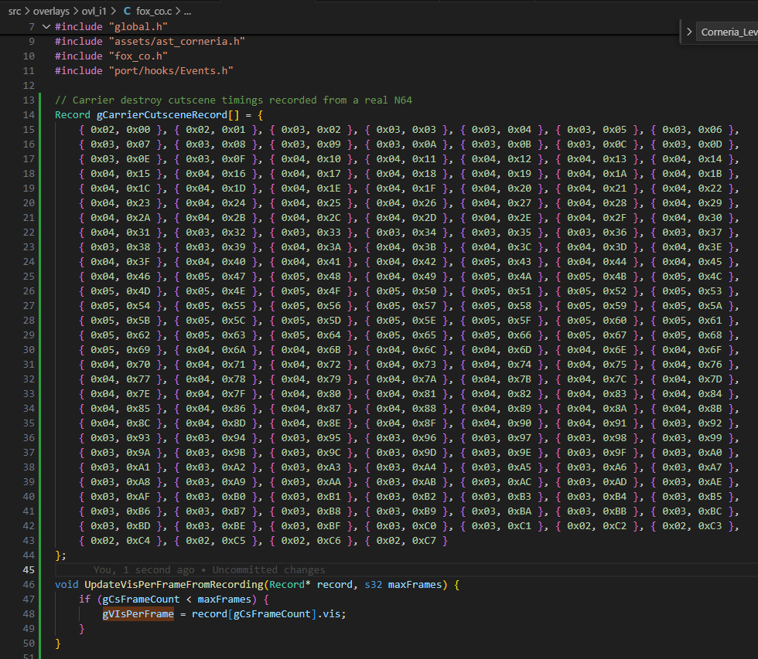Click the 'if' keyword on line 47
This screenshot has width=758, height=659.
(84, 600)
